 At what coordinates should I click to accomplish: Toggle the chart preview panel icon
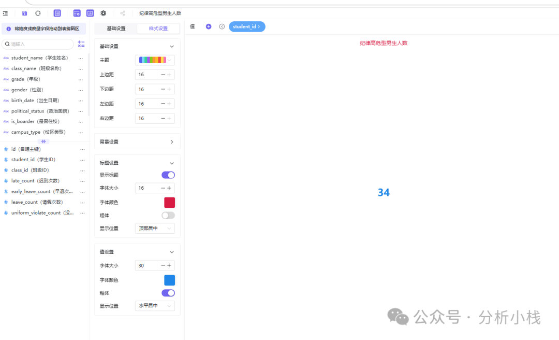[x=90, y=13]
